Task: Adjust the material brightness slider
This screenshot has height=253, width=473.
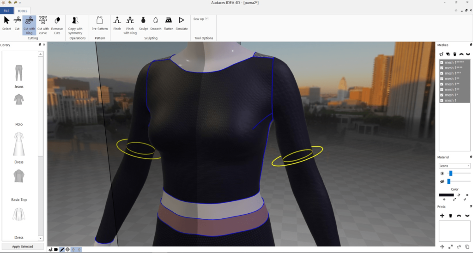Action: pos(451,173)
